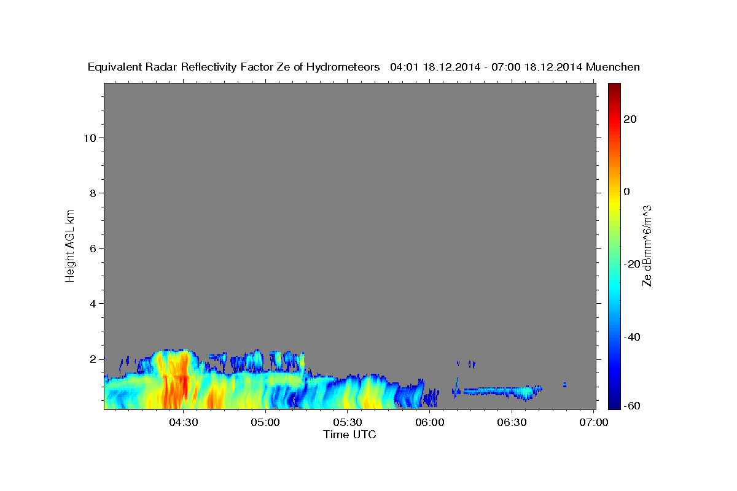Screen dimensions: 737x491
Task: Click the colorbar label -60
Action: [631, 406]
